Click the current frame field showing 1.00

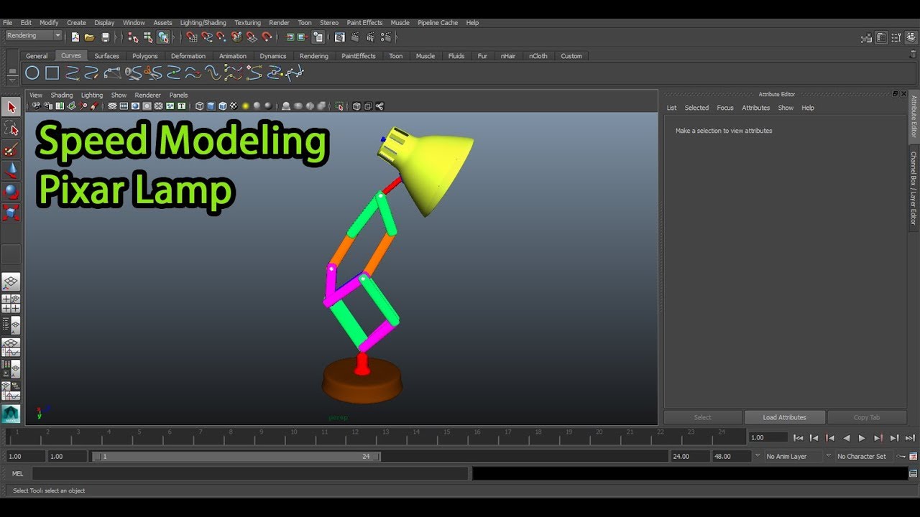[768, 437]
